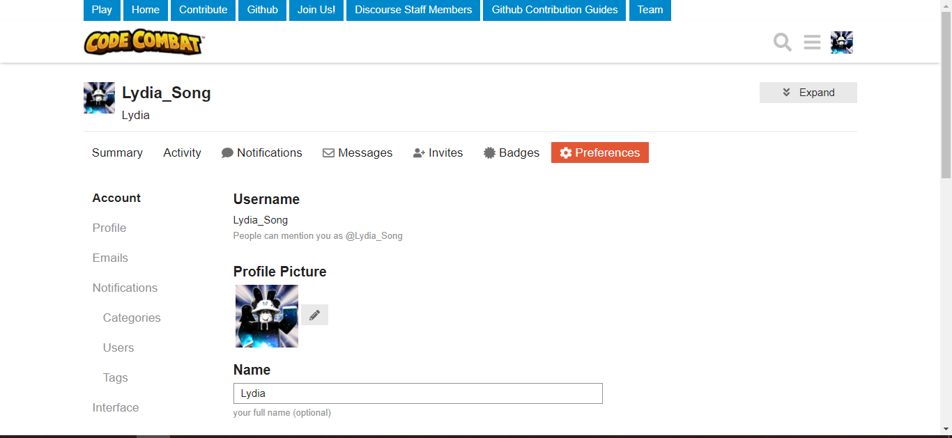Open the hamburger menu icon
The image size is (952, 438).
(x=812, y=42)
